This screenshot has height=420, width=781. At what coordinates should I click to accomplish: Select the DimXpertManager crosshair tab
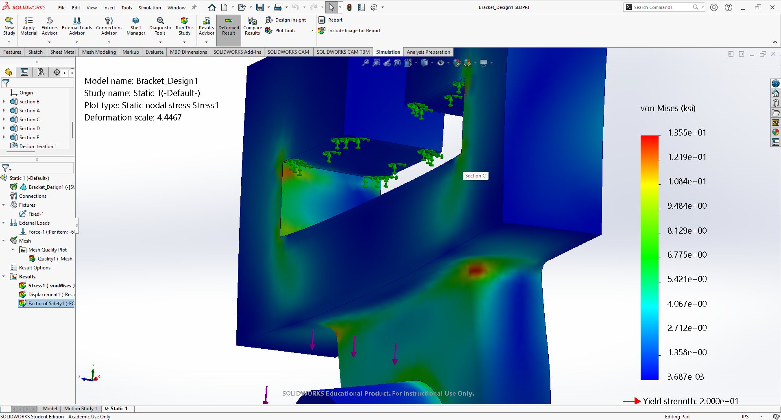pyautogui.click(x=57, y=72)
